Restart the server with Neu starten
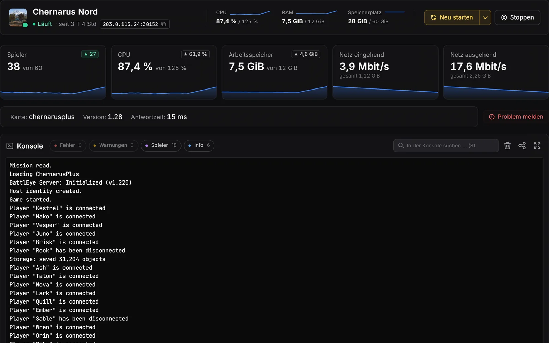 coord(452,17)
